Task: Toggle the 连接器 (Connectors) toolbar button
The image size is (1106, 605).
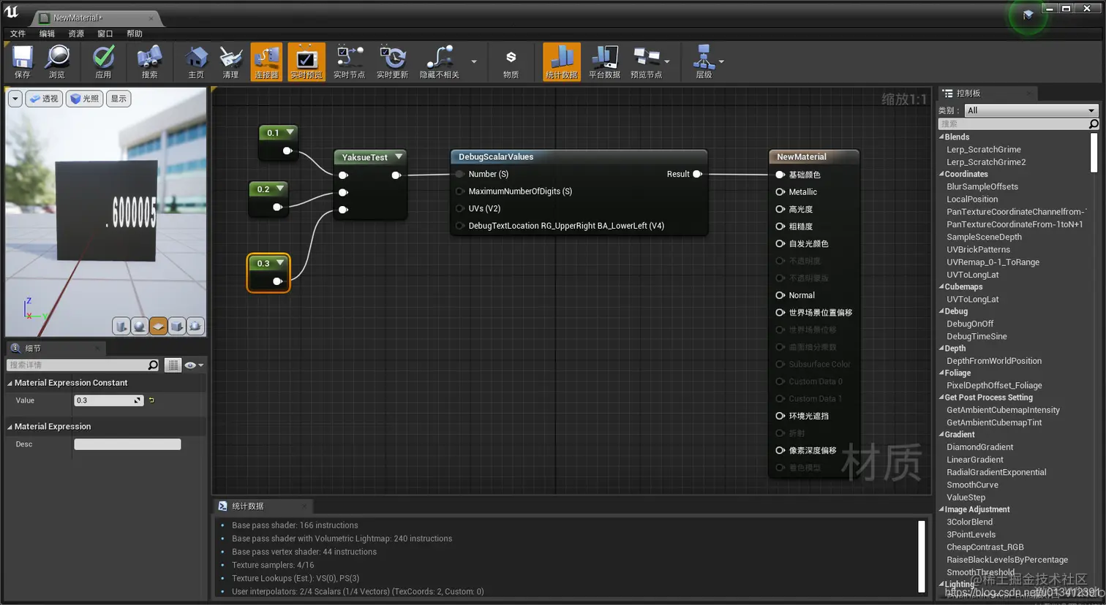Action: pyautogui.click(x=266, y=61)
